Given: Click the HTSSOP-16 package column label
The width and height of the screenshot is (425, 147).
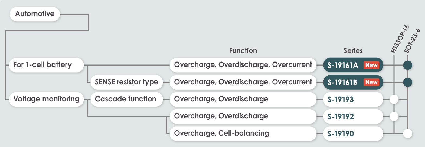Looking at the screenshot, I should click(400, 39).
